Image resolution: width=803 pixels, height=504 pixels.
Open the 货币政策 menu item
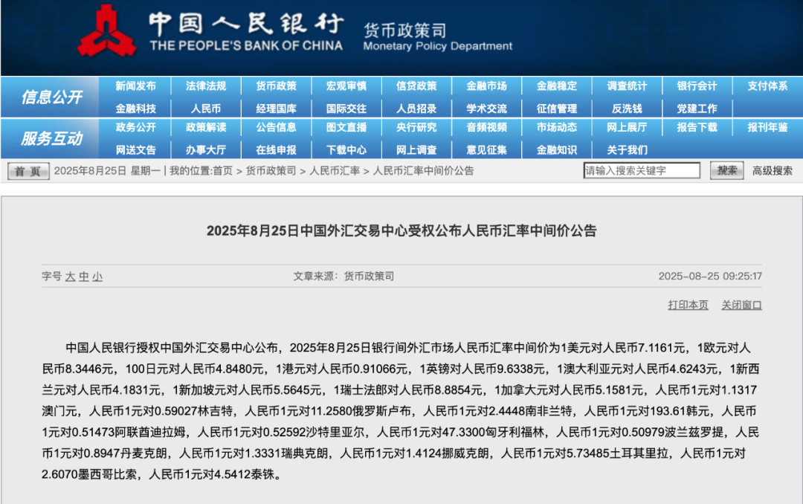(x=276, y=85)
